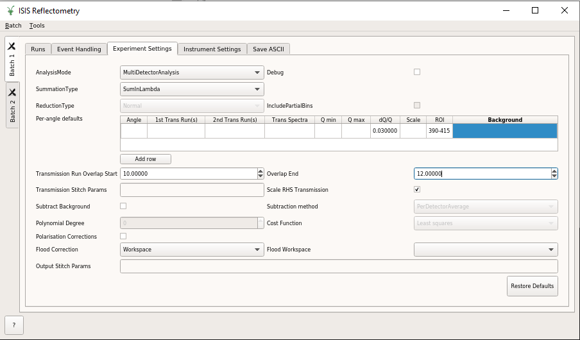Enable the Subtract Background checkbox
Screen dimensions: 580x340
[123, 206]
